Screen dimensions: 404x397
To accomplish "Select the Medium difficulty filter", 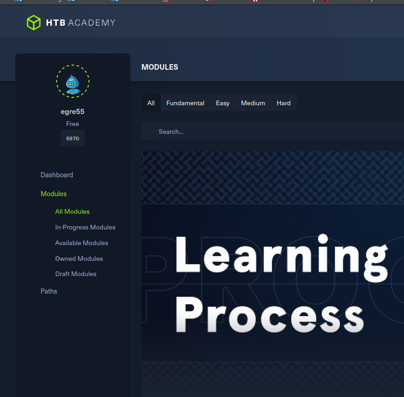I will pos(253,103).
